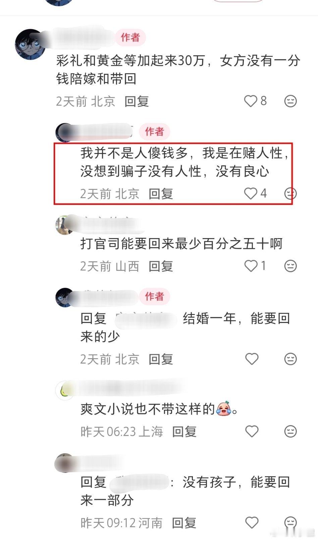Reply to the 打官司 comment
This screenshot has width=318, height=540.
(x=161, y=266)
